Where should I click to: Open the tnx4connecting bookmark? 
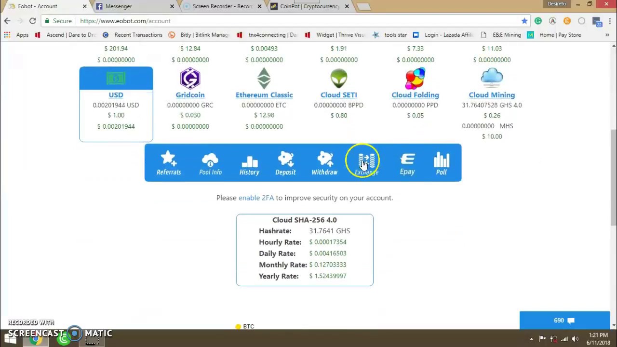pyautogui.click(x=267, y=35)
